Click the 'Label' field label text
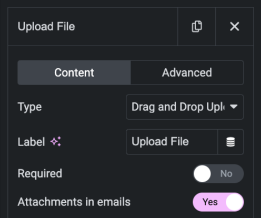 tap(31, 142)
